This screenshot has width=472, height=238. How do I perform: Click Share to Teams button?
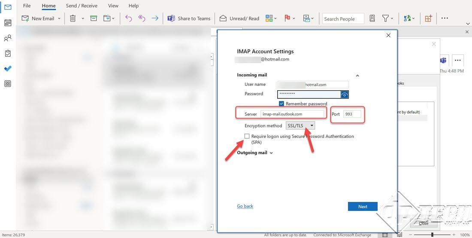pyautogui.click(x=189, y=18)
